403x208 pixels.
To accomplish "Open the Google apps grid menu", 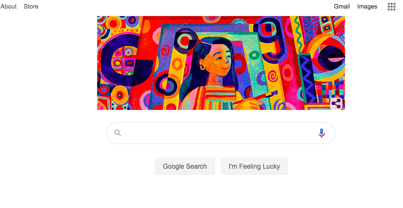I will pos(392,7).
